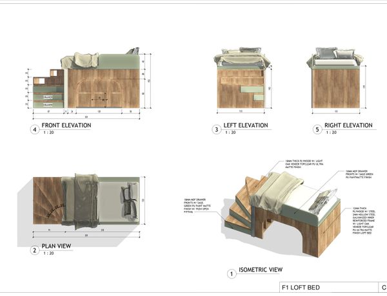Click the left elevation bed drawing

pos(242,78)
